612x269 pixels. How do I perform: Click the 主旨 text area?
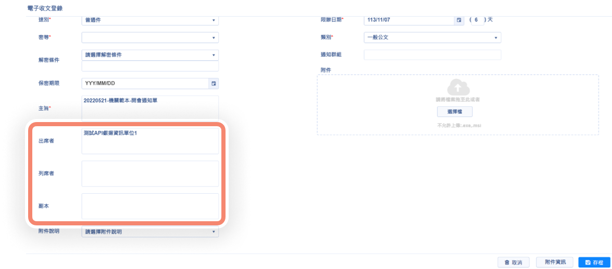[x=150, y=108]
